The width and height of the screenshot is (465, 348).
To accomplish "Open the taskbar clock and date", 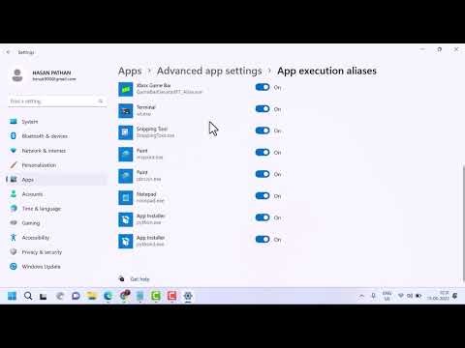I will tap(438, 296).
